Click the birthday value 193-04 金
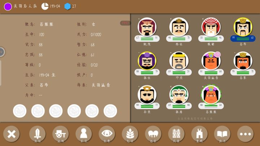This screenshot has width=260, height=146. tap(47, 75)
